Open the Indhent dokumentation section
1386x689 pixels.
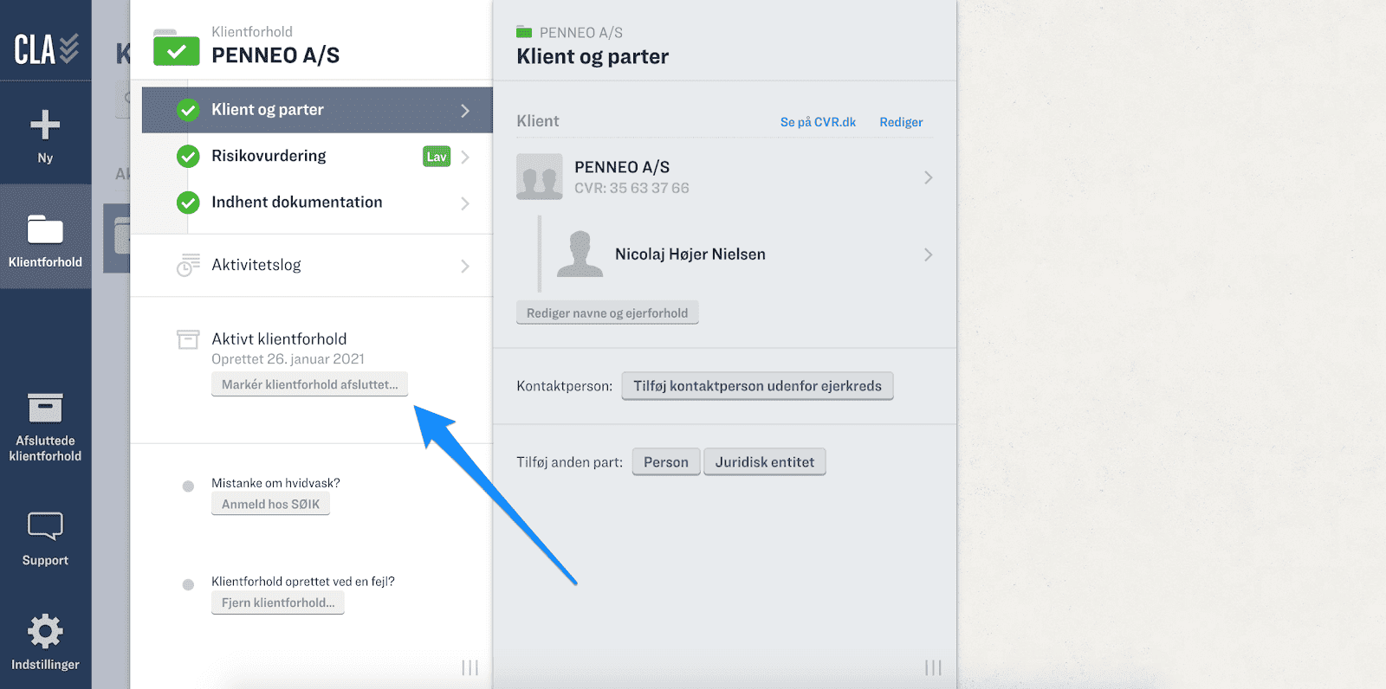point(317,203)
